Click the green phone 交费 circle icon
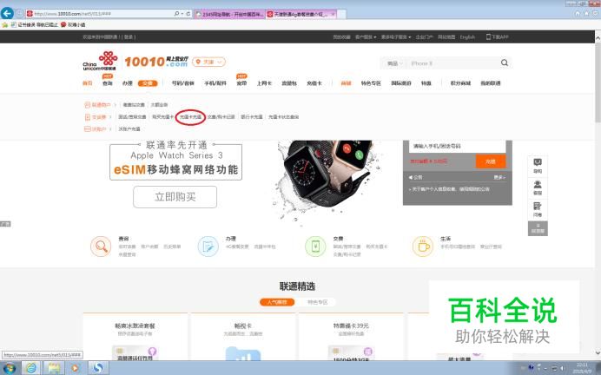601x375 pixels. tap(315, 246)
